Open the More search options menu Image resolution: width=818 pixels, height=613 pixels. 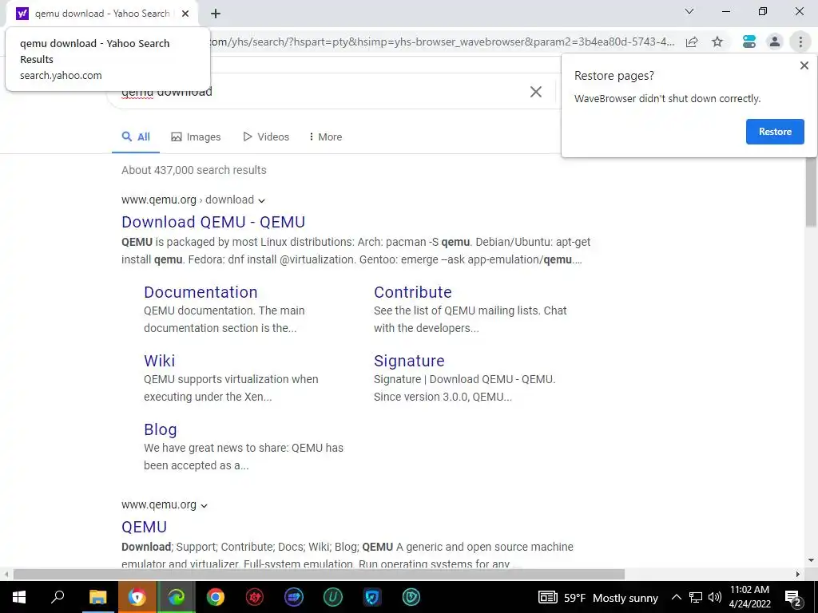(325, 137)
